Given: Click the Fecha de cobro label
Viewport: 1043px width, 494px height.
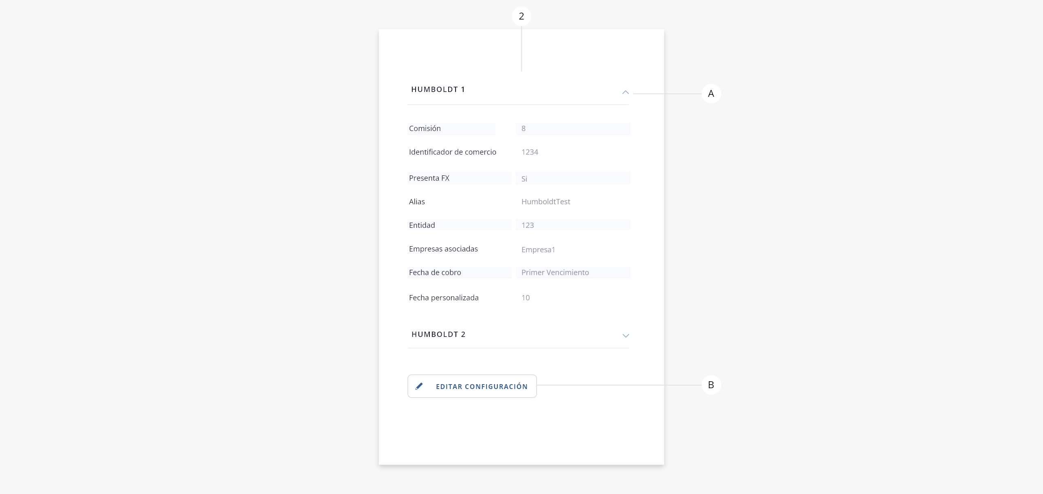Looking at the screenshot, I should click(435, 273).
